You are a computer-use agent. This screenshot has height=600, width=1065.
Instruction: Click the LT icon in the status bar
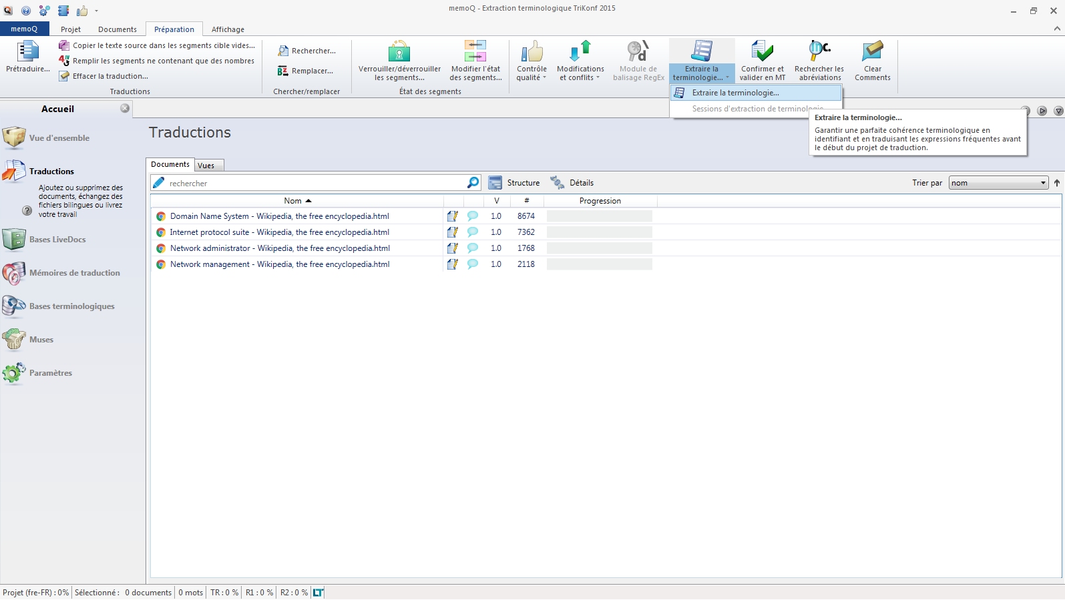(318, 593)
